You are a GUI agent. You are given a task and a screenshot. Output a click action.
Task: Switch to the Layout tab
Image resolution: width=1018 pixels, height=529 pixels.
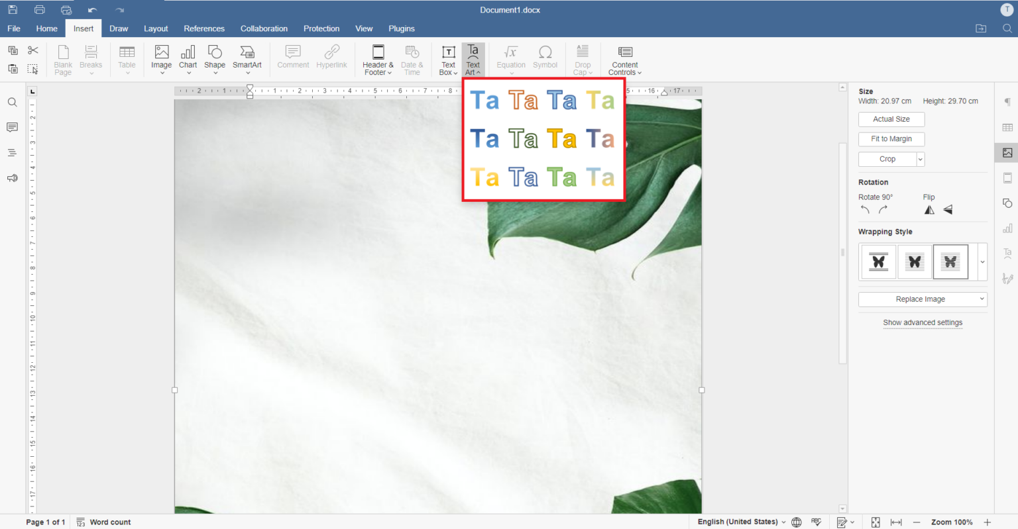point(156,28)
